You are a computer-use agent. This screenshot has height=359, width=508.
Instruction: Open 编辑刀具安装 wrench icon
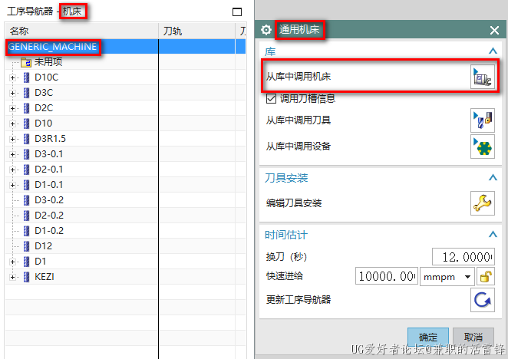tap(482, 203)
